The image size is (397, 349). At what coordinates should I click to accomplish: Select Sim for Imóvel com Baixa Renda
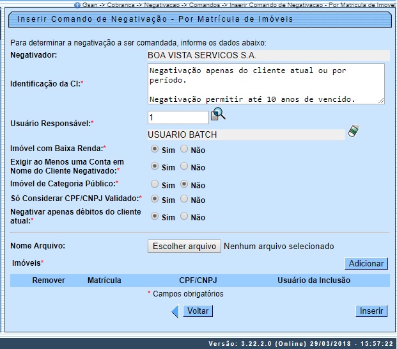coord(154,149)
